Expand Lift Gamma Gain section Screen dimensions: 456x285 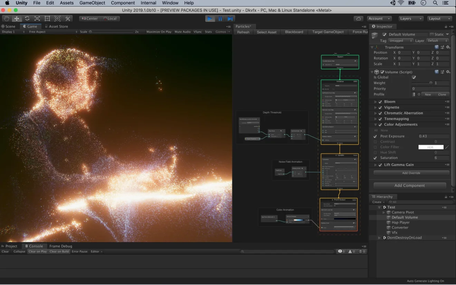(x=376, y=165)
